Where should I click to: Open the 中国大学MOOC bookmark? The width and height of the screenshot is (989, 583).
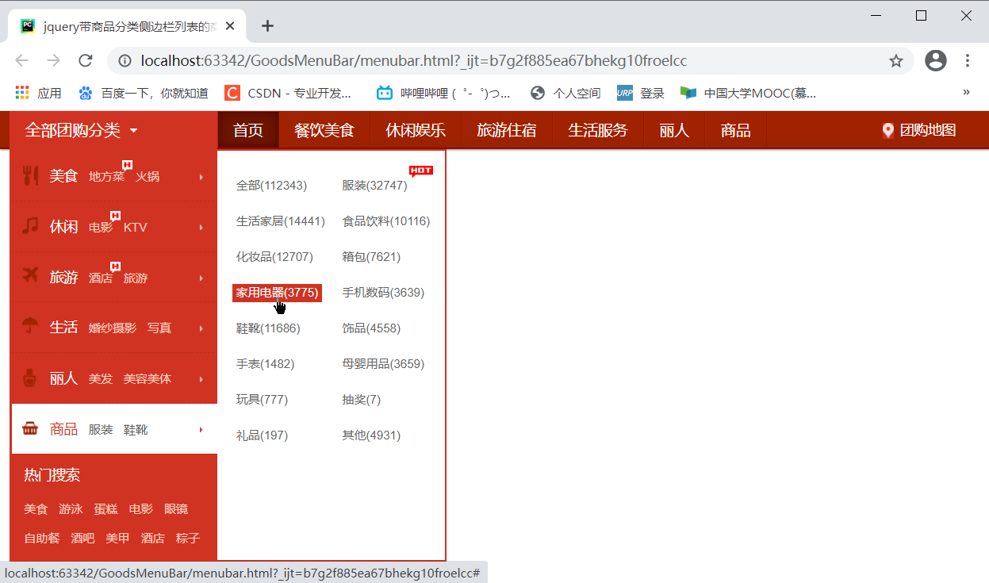pyautogui.click(x=748, y=93)
